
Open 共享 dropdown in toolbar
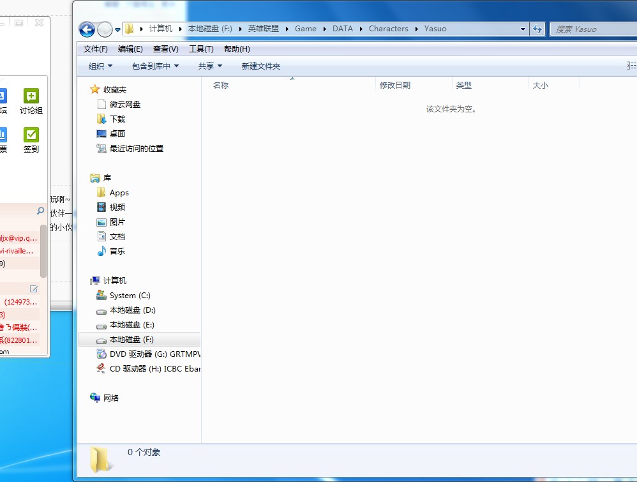(x=210, y=66)
